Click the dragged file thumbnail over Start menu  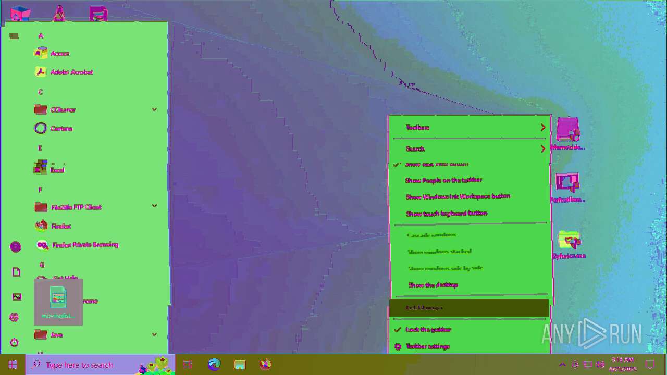pos(58,302)
